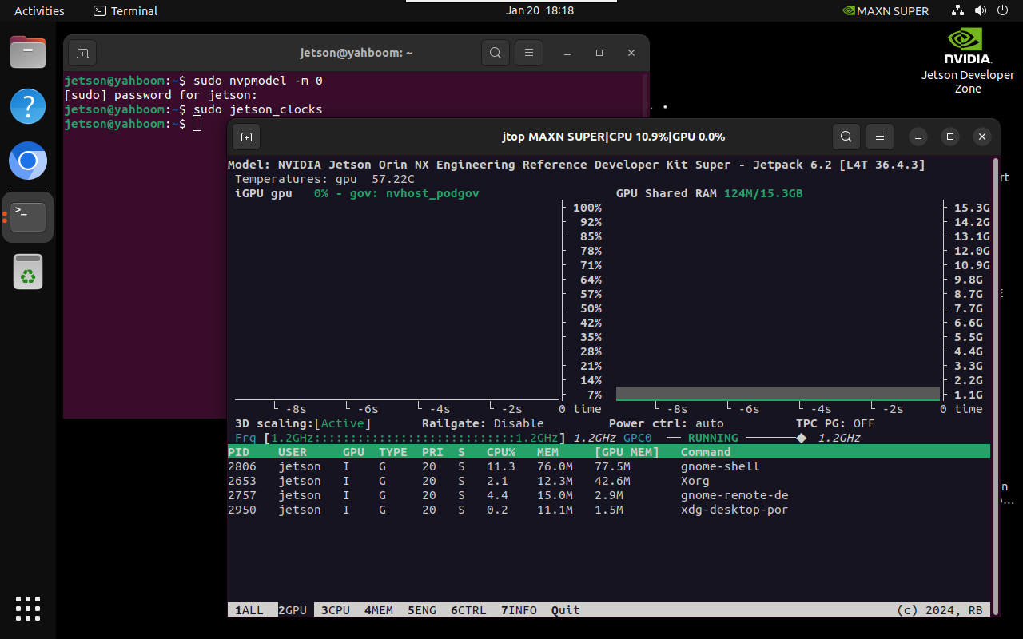The width and height of the screenshot is (1023, 639).
Task: Switch to 7INFO tab in jtop
Action: tap(519, 610)
